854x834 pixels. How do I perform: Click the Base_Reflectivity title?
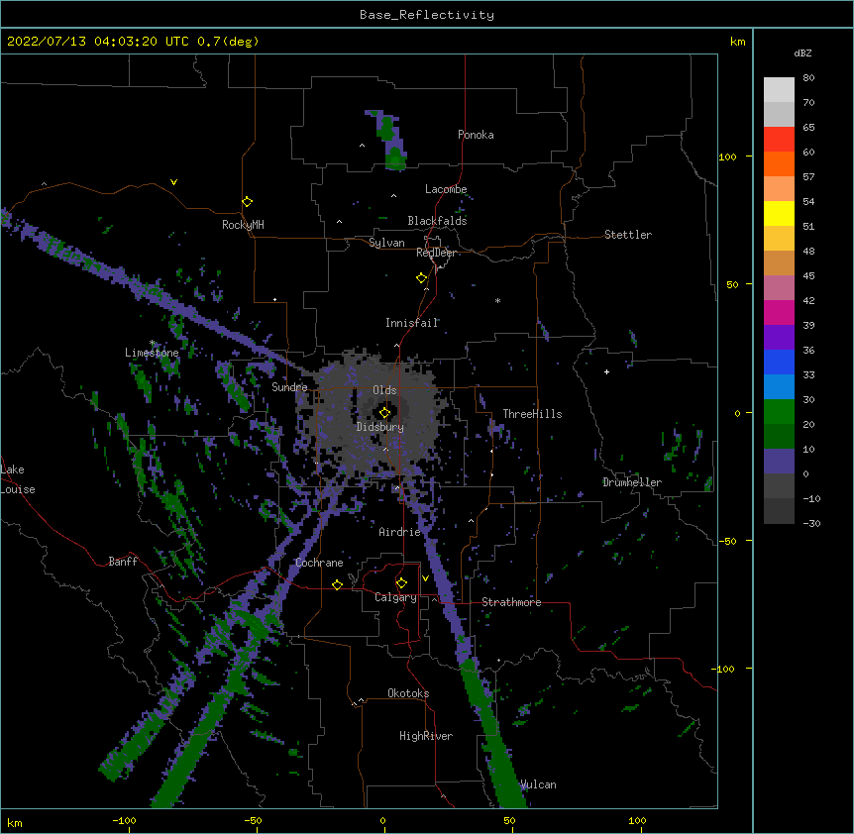[x=426, y=15]
